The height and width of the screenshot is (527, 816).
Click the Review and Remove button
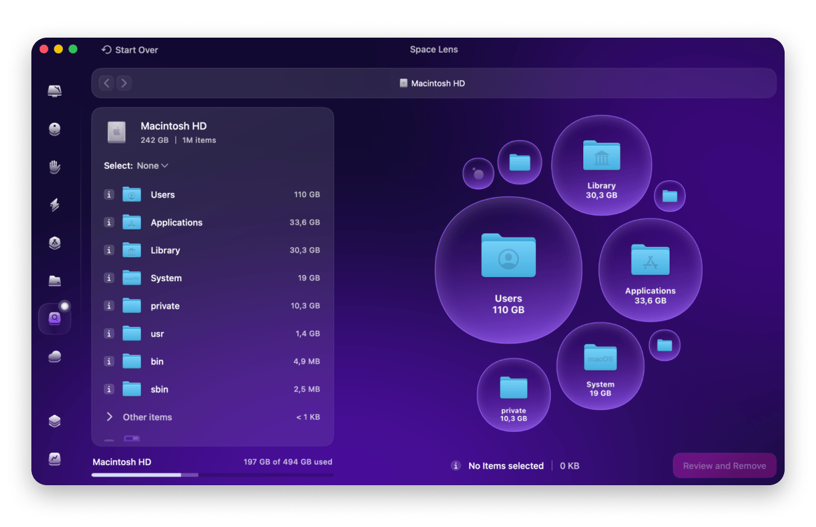click(x=724, y=466)
